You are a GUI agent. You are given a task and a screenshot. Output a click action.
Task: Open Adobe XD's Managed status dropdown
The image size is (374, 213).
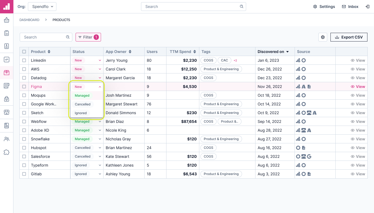87,130
